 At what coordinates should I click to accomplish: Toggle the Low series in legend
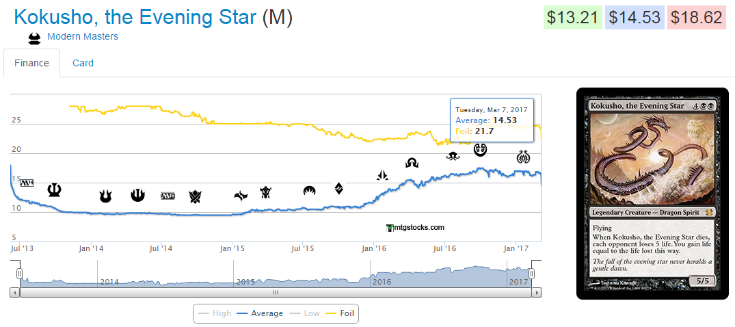click(306, 313)
